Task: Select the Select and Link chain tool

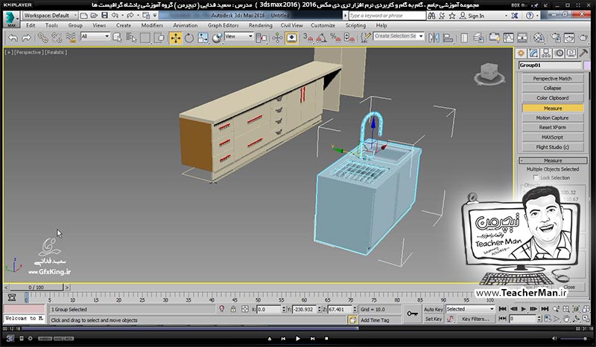Action: click(42, 38)
